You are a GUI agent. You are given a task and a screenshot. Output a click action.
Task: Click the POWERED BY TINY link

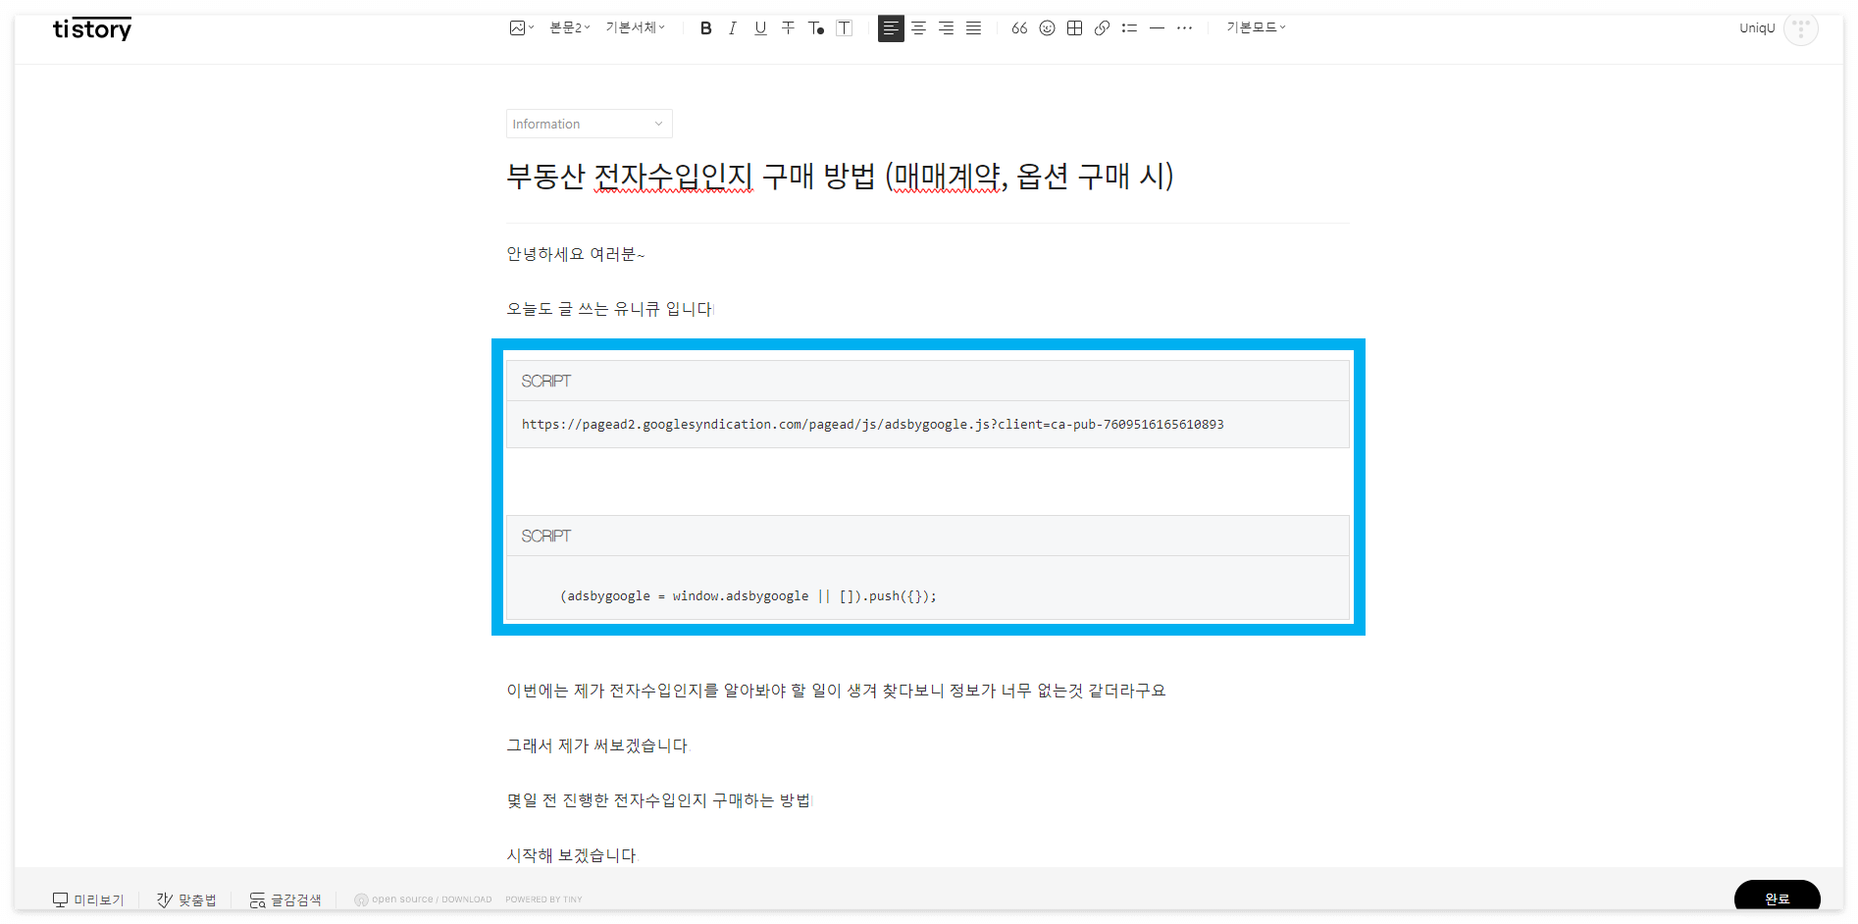[x=543, y=899]
